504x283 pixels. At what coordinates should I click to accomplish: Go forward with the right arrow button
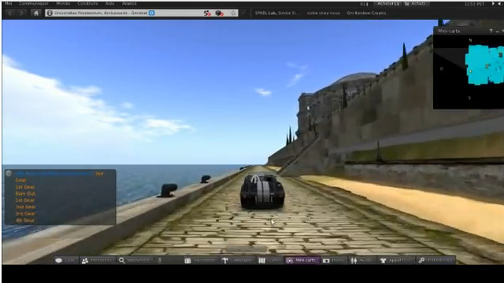click(x=21, y=13)
